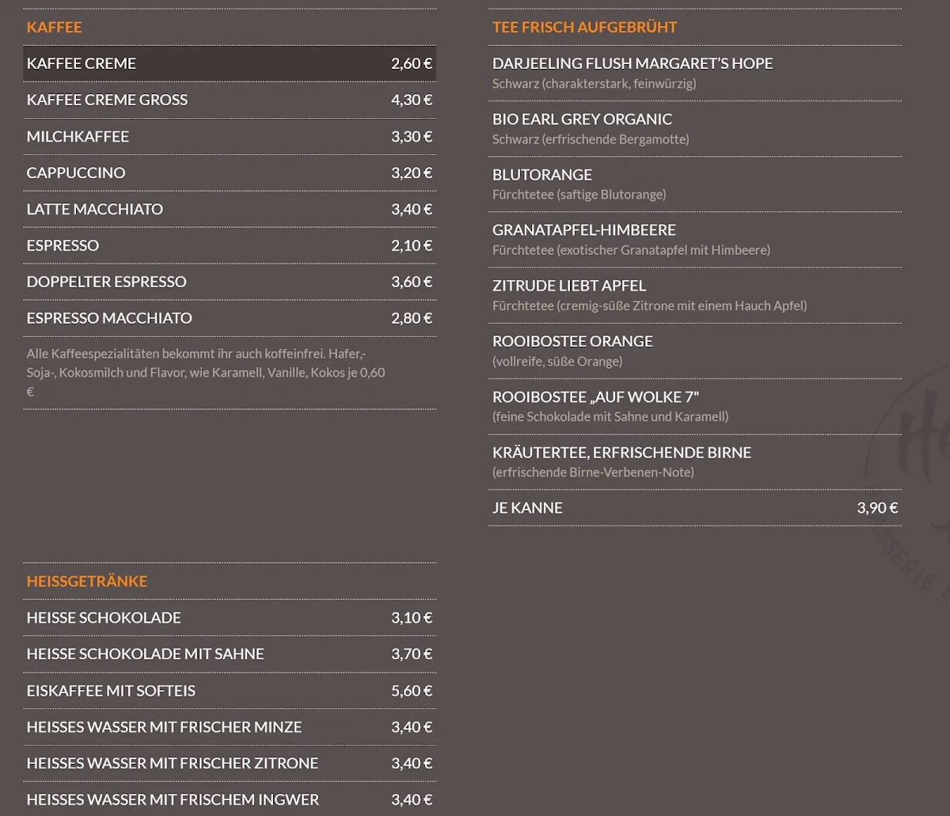Viewport: 950px width, 816px height.
Task: Select the KAFFEE CREME menu item
Action: coord(230,63)
